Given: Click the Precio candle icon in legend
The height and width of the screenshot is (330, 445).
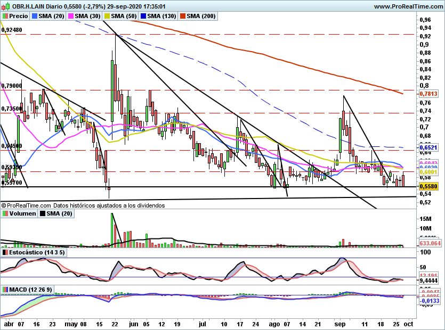Looking at the screenshot, I should click(5, 16).
